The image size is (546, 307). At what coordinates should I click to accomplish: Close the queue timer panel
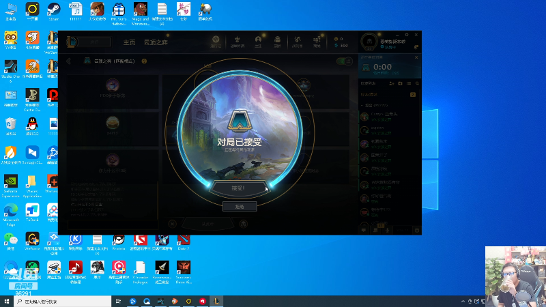pyautogui.click(x=416, y=57)
